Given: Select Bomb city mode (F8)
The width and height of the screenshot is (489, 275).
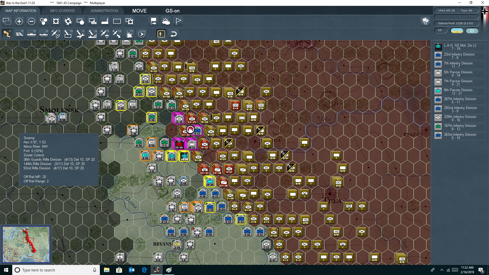Looking at the screenshot, I should [x=92, y=34].
